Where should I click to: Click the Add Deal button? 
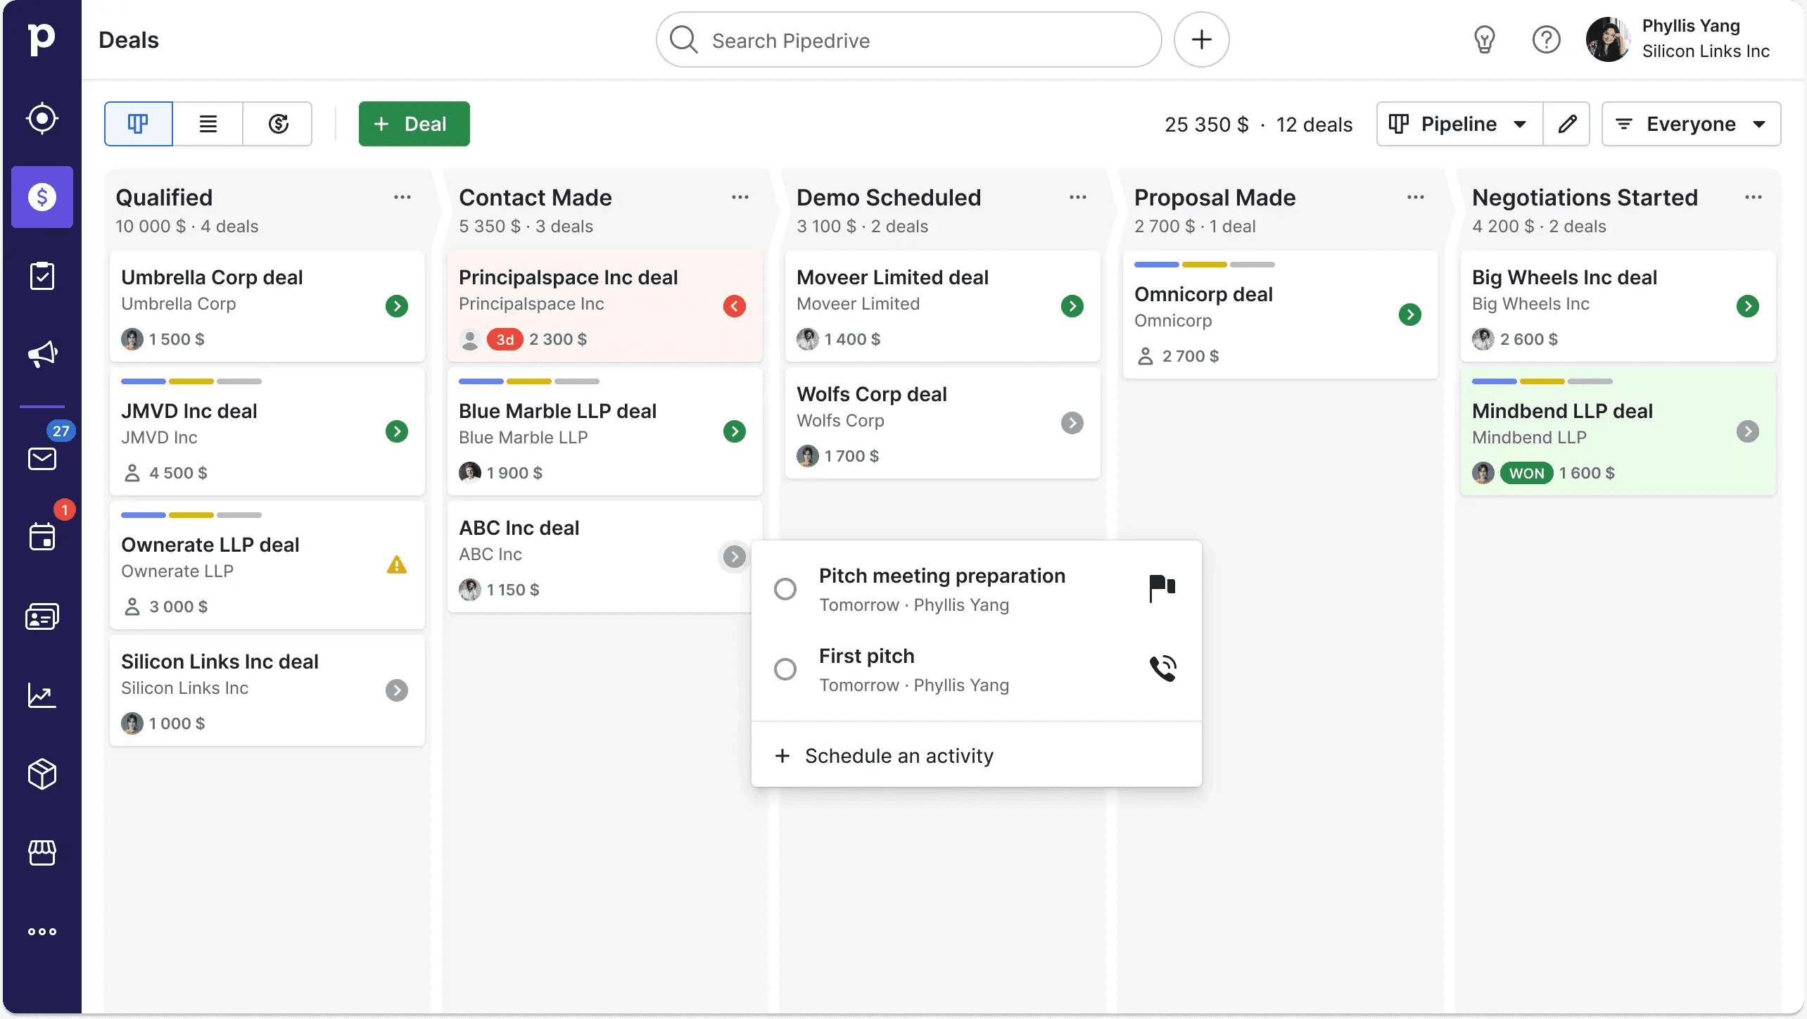coord(413,123)
